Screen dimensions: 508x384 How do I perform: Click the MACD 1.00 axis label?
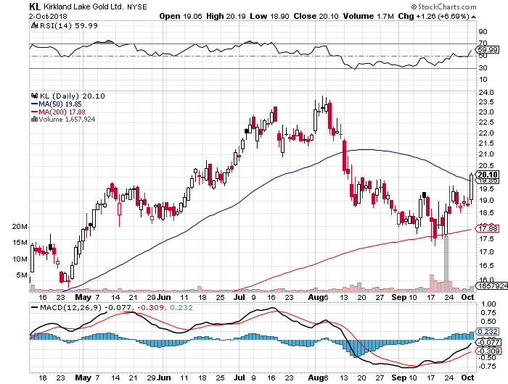coord(488,304)
